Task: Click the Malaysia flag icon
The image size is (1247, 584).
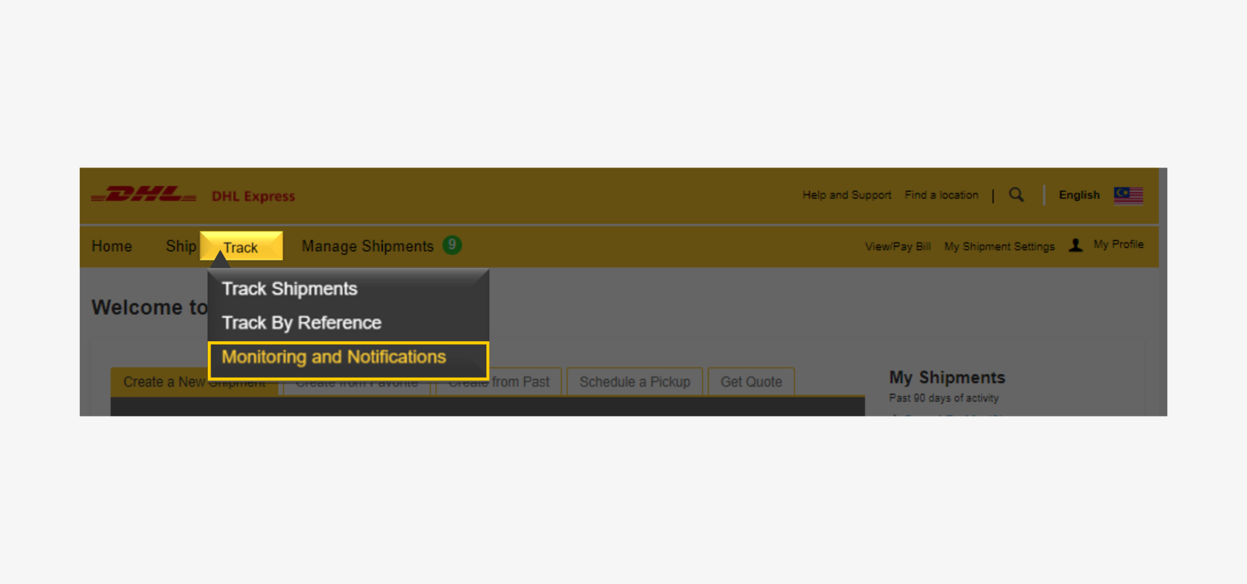Action: 1128,195
